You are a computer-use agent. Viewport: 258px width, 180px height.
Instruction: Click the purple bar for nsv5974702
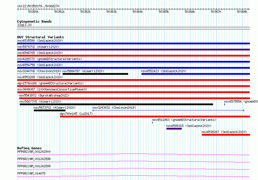[133, 50]
